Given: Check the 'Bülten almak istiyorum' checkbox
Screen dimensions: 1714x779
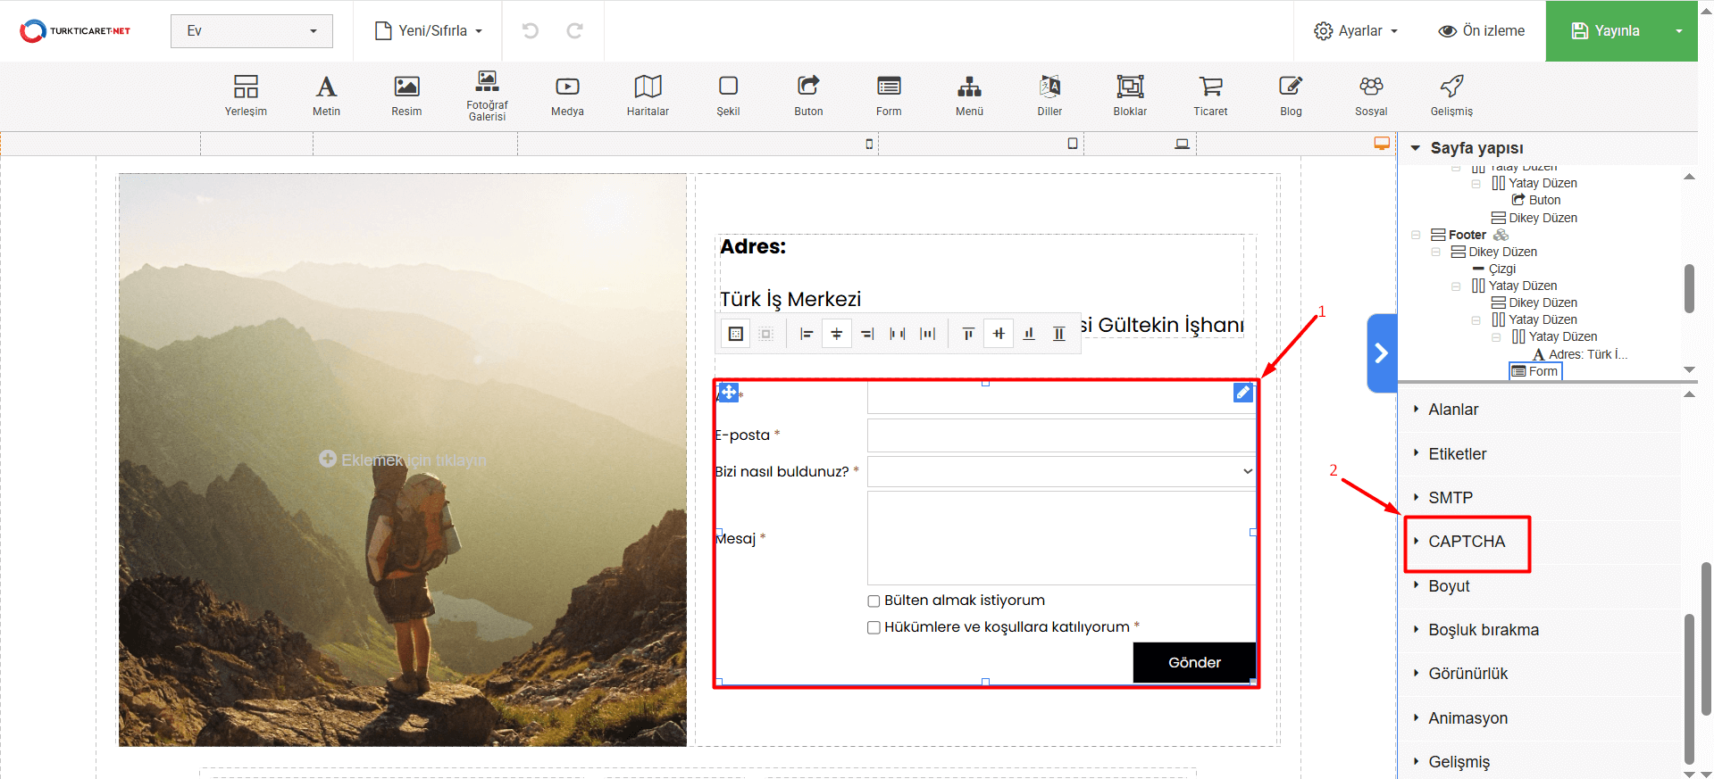Looking at the screenshot, I should 874,601.
